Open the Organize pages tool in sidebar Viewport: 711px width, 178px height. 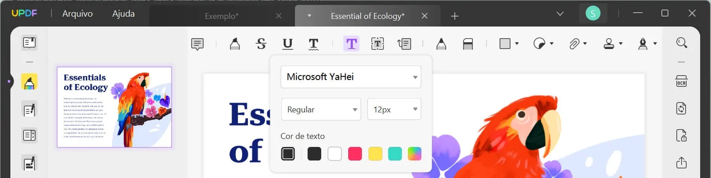pos(29,135)
